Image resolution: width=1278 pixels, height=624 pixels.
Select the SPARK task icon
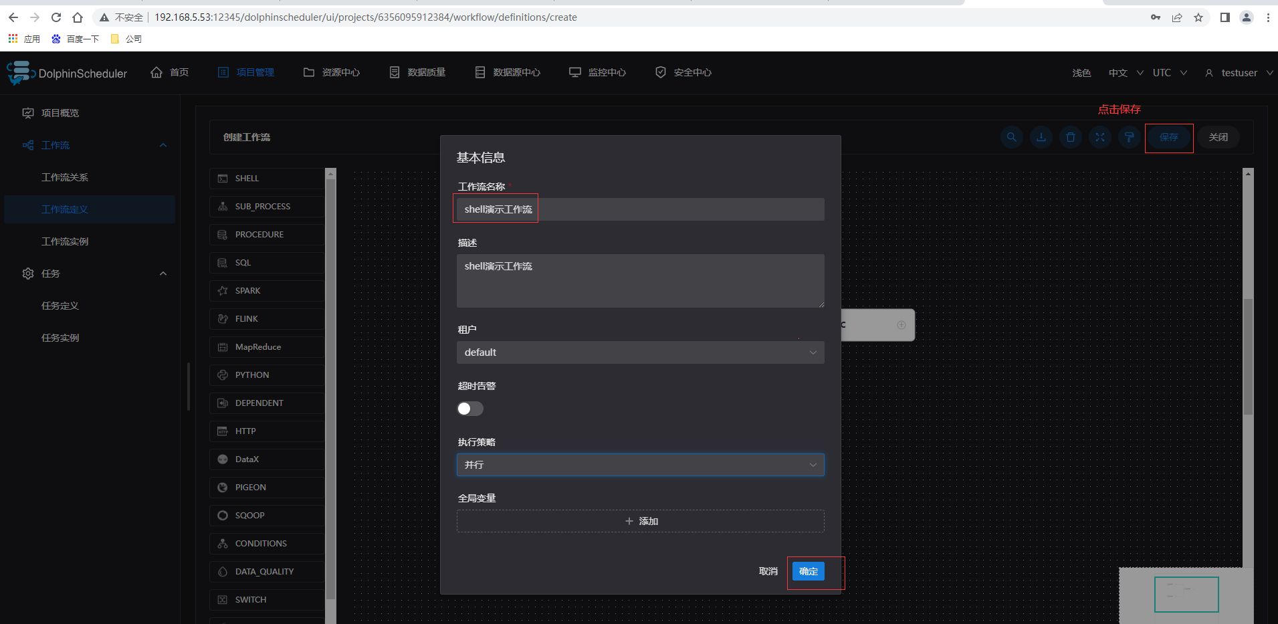tap(223, 291)
